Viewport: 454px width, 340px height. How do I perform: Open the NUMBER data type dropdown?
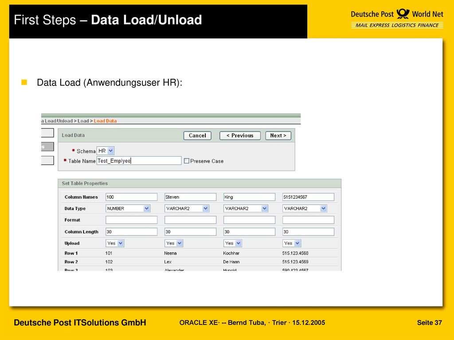(128, 209)
